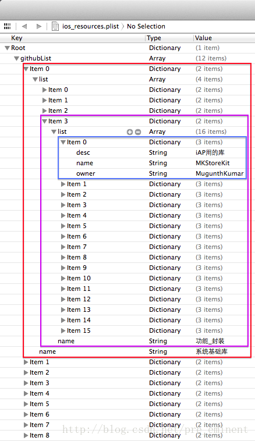This screenshot has width=255, height=441.
Task: Open the related files grid icon
Action: point(8,26)
